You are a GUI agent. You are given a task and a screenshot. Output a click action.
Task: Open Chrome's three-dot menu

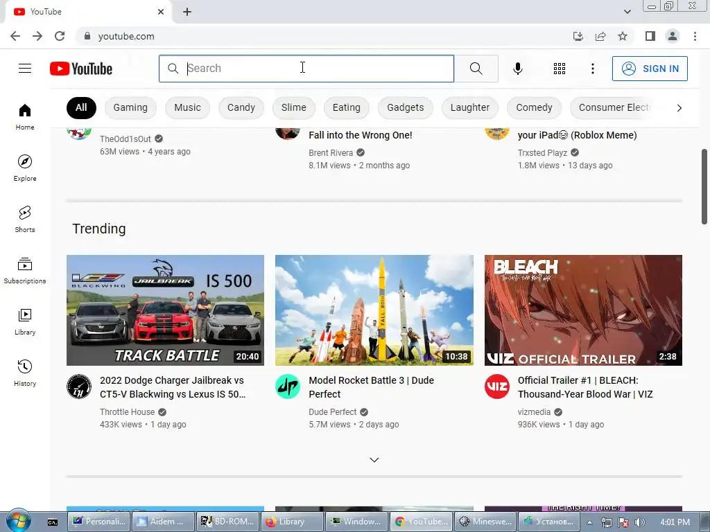695,36
